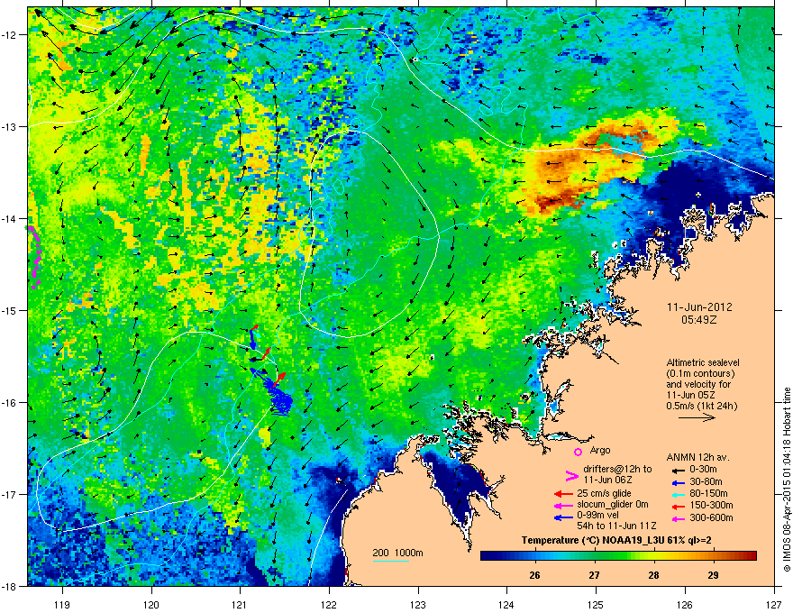The width and height of the screenshot is (793, 613).
Task: Click the Temperature NOAA19_L3U colorbar title
Action: point(616,540)
